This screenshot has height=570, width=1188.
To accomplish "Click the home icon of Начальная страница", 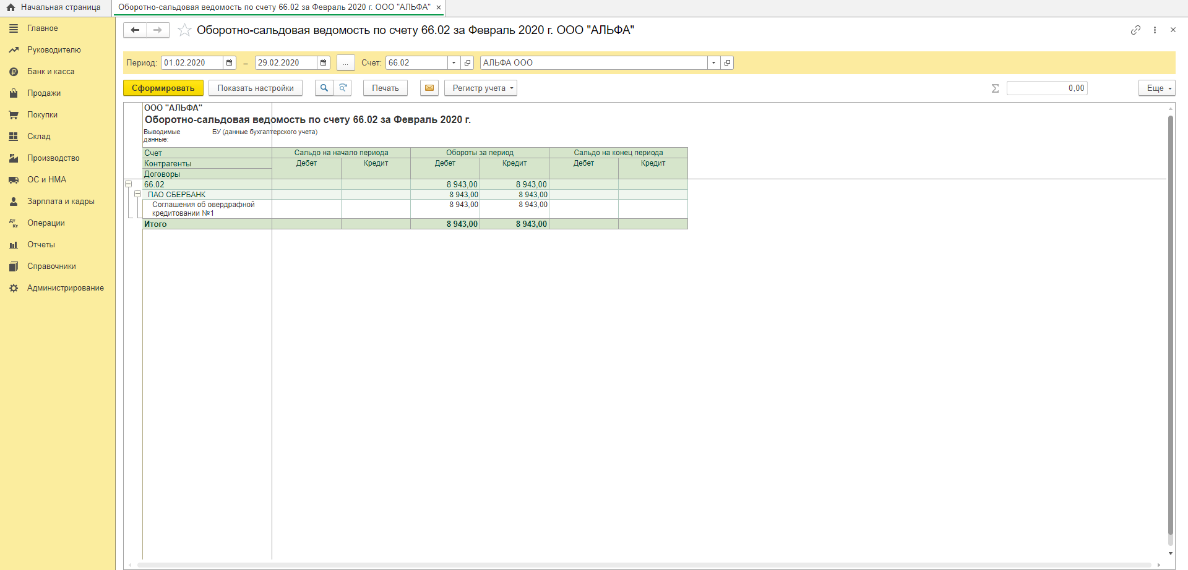I will coord(11,7).
